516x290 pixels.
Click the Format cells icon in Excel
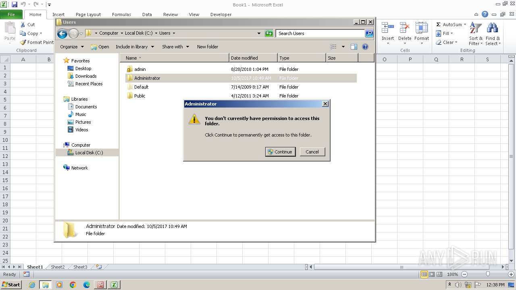coord(422,28)
